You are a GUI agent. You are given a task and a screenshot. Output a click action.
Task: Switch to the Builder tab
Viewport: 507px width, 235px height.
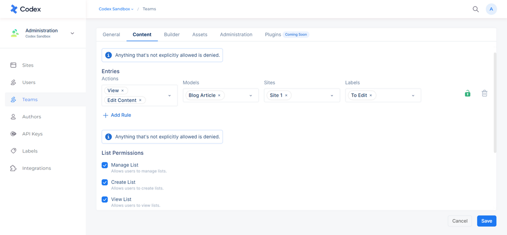click(172, 35)
